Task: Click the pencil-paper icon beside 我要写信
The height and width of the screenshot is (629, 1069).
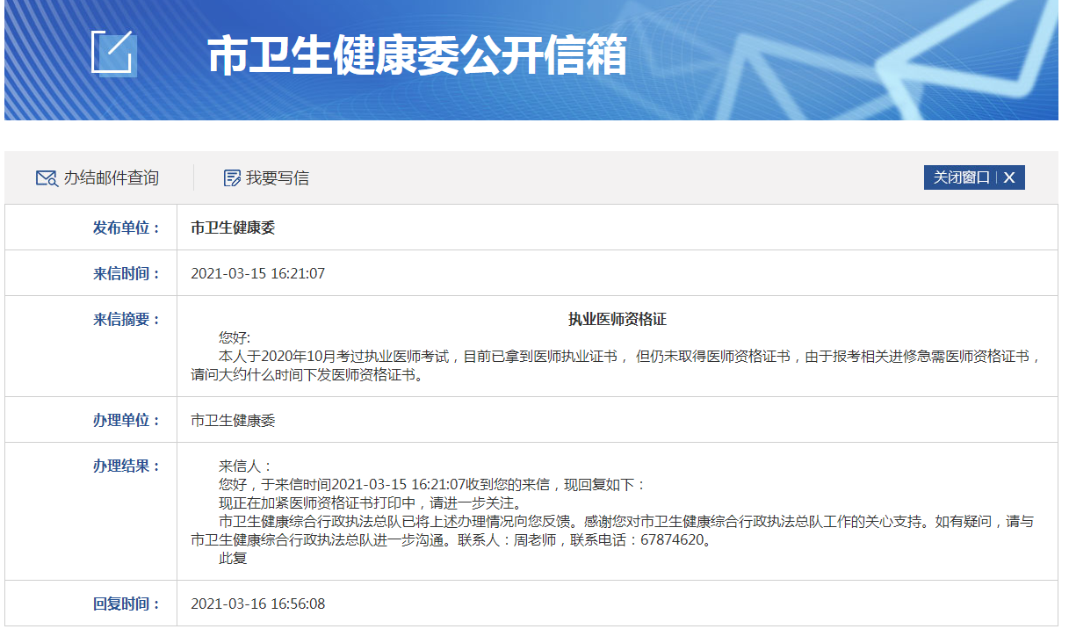Action: [232, 178]
